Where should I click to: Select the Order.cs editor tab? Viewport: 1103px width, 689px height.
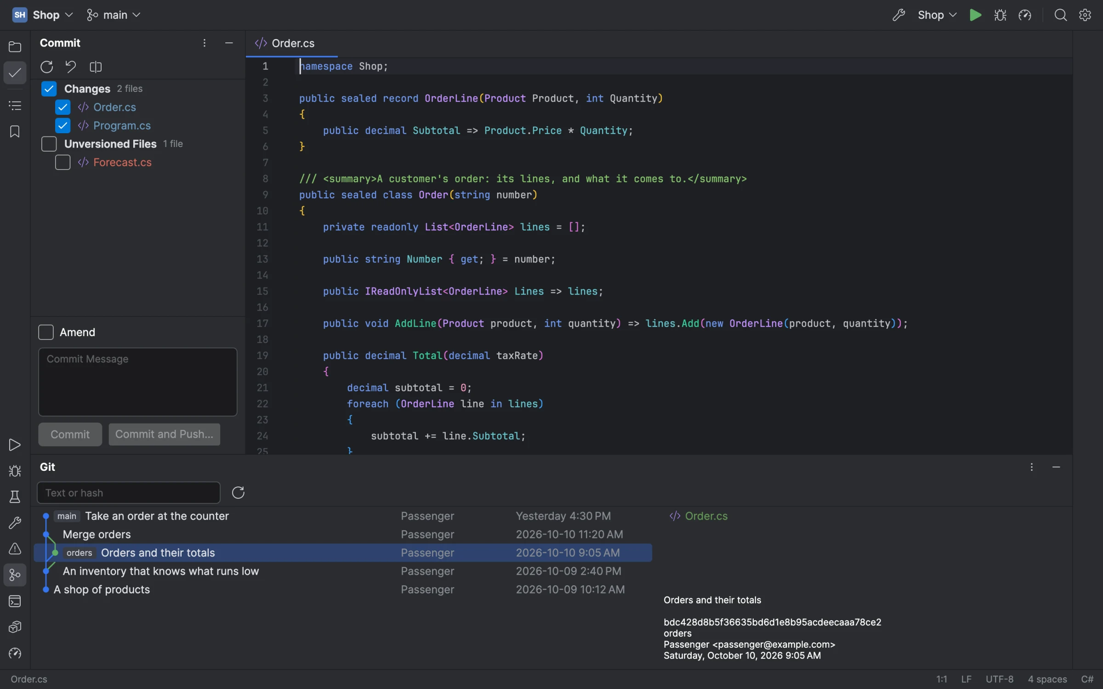click(x=291, y=44)
